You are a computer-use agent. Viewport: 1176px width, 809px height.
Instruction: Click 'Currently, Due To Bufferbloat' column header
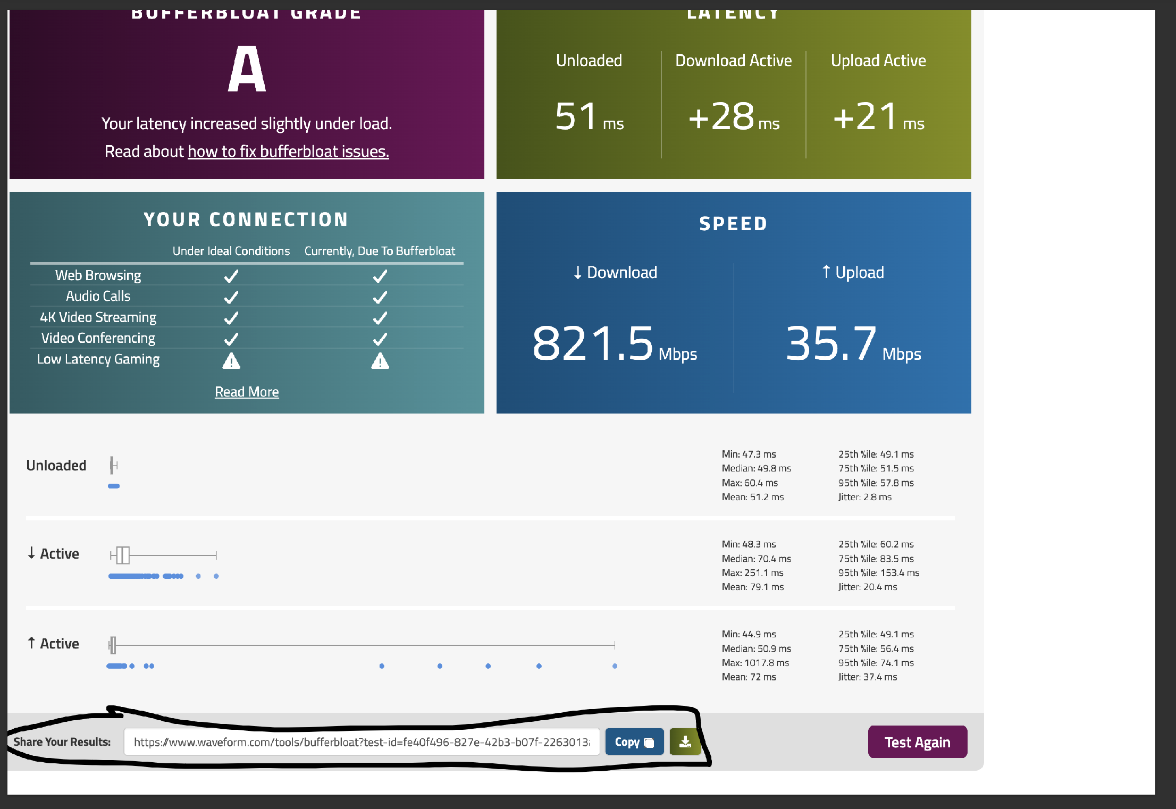click(x=380, y=251)
